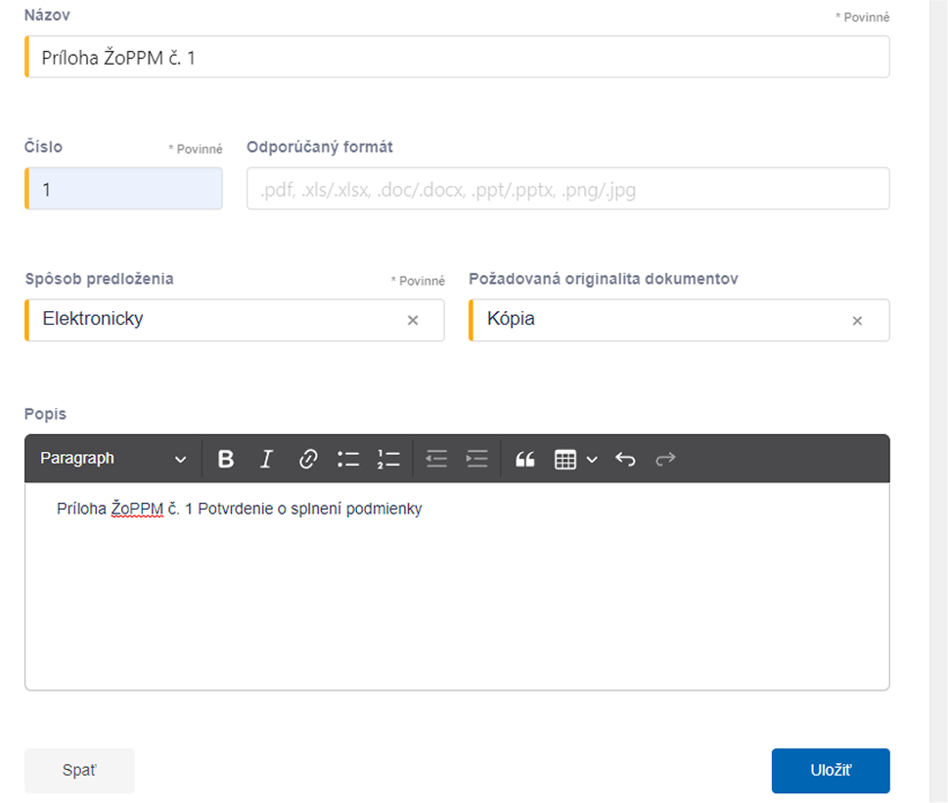Start a bulleted list in Popis
Image resolution: width=948 pixels, height=803 pixels.
pos(348,459)
